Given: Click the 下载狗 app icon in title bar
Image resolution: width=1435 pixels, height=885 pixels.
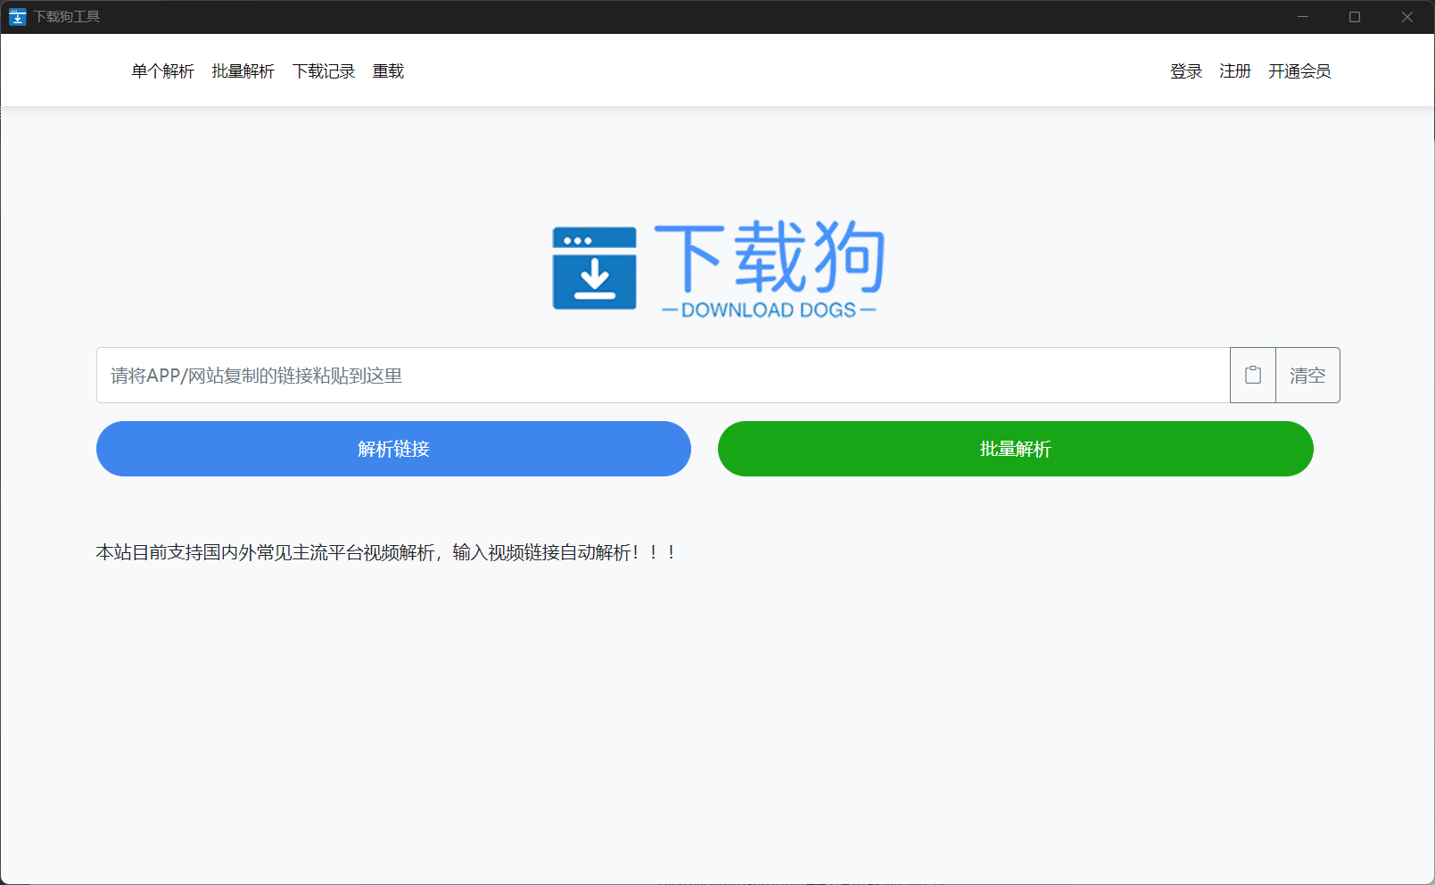Looking at the screenshot, I should [17, 16].
